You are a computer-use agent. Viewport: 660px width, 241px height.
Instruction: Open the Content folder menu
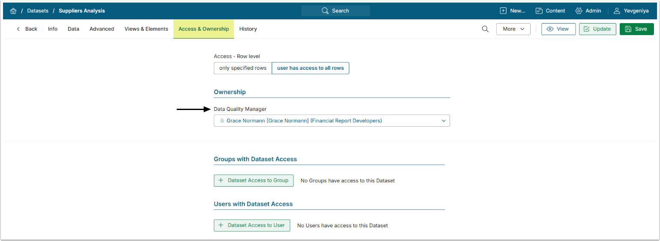(550, 11)
